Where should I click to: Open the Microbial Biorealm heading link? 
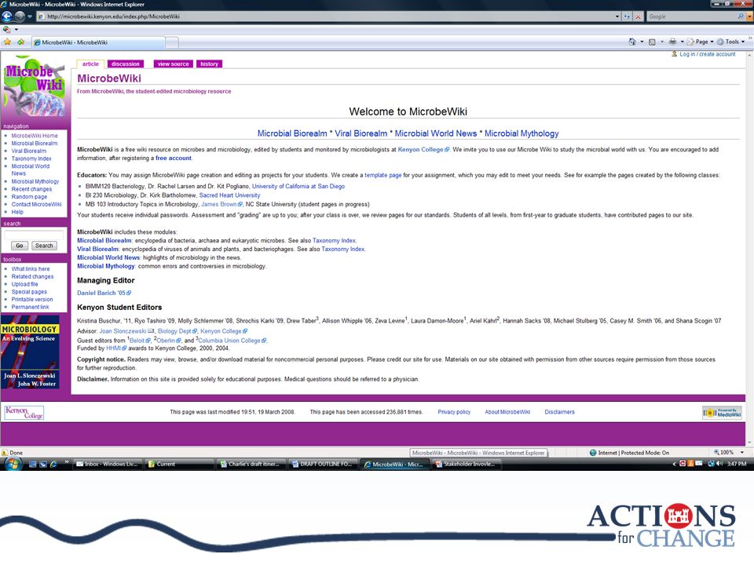292,133
